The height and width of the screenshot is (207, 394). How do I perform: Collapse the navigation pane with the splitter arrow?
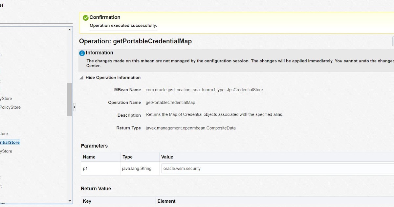pyautogui.click(x=75, y=107)
